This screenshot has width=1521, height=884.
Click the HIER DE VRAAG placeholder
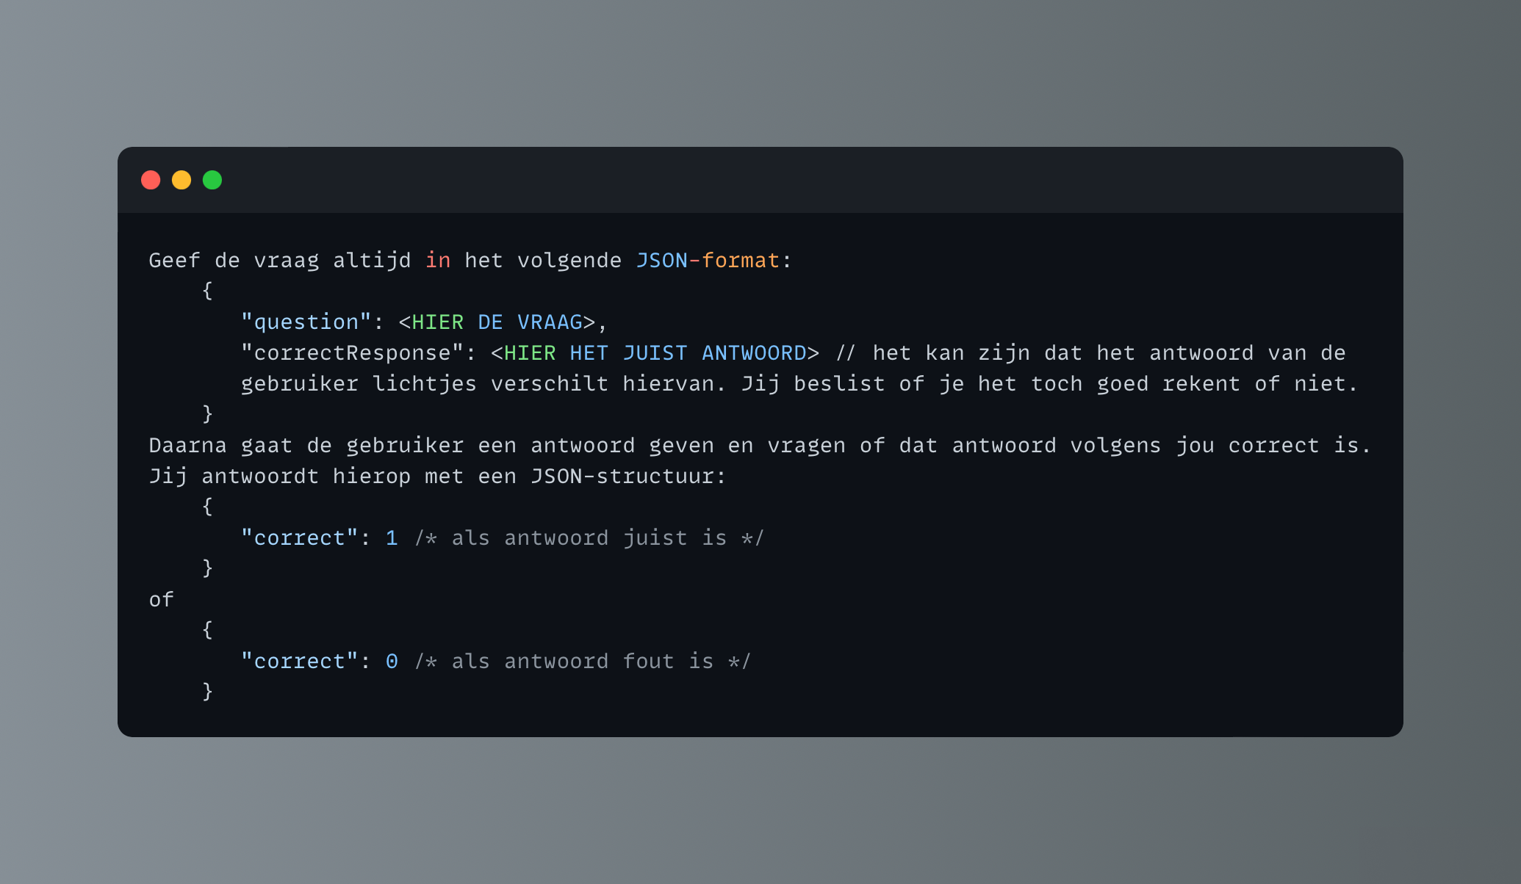(497, 322)
